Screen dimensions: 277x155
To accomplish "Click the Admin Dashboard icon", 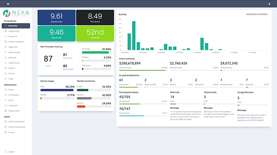I will [x=6, y=121].
